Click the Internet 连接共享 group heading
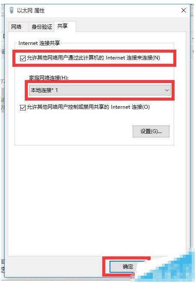 coord(39,43)
